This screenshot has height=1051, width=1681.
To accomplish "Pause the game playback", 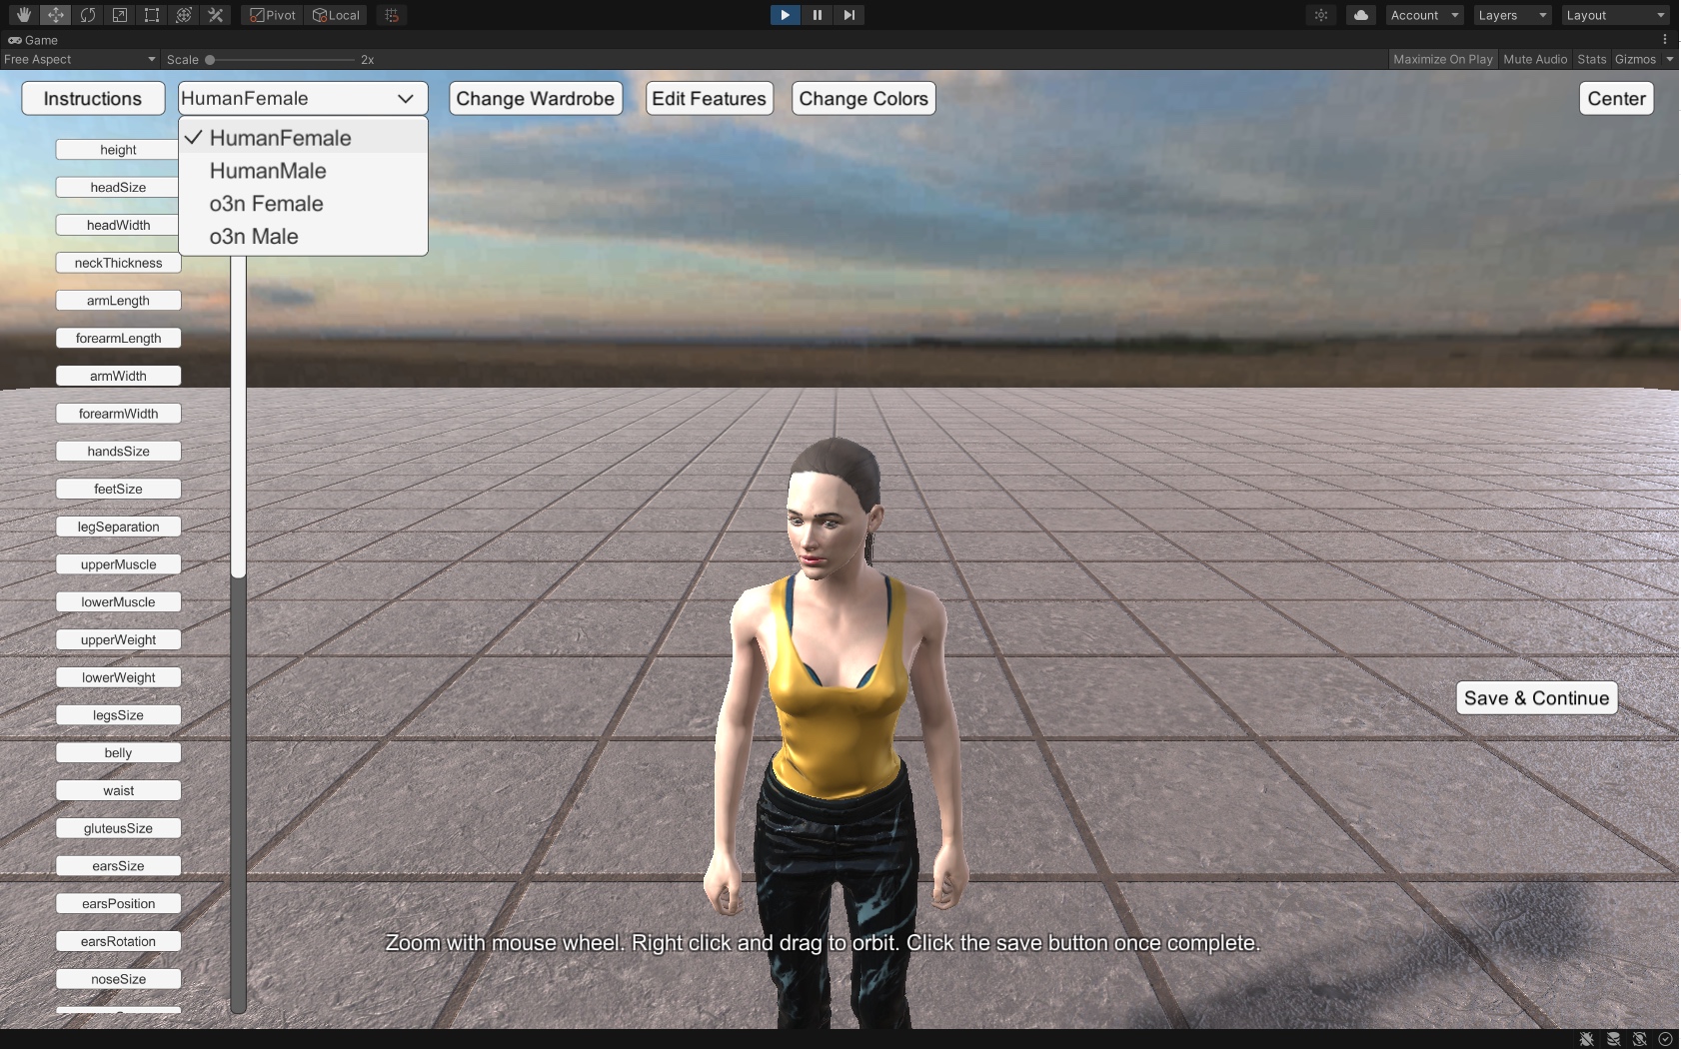I will [818, 15].
